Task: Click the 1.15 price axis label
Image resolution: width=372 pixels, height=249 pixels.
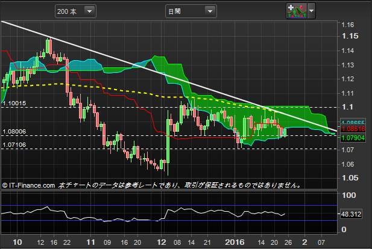Action: [x=350, y=36]
